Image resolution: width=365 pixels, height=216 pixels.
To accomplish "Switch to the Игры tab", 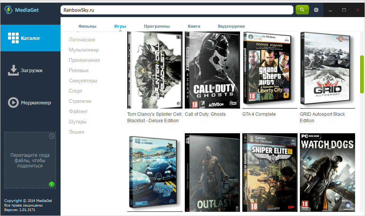I will (120, 26).
